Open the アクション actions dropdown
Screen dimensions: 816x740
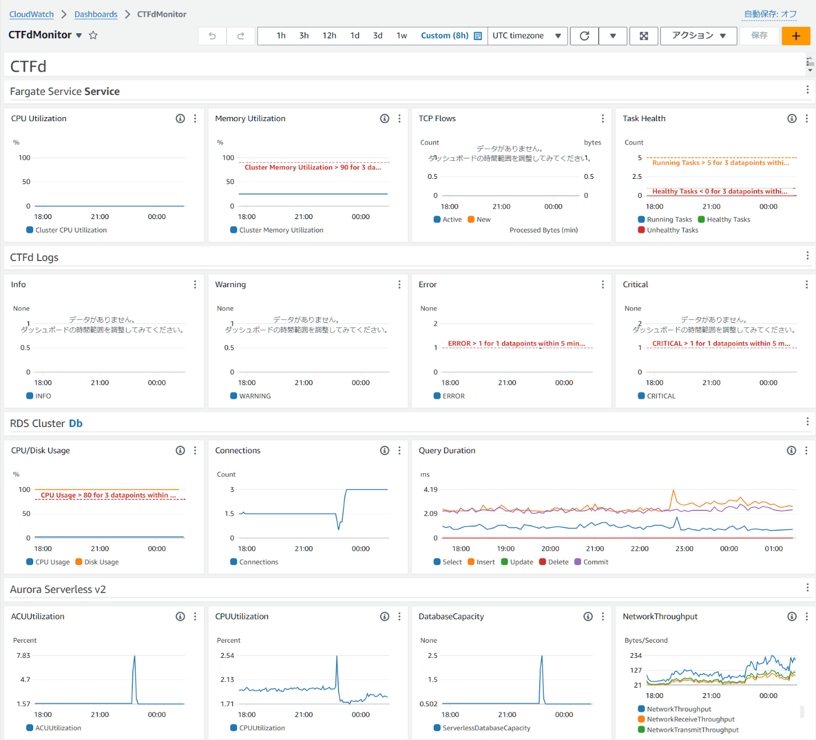699,36
